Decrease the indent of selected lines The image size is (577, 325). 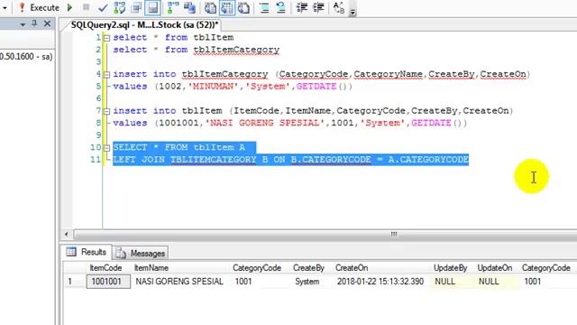[302, 7]
